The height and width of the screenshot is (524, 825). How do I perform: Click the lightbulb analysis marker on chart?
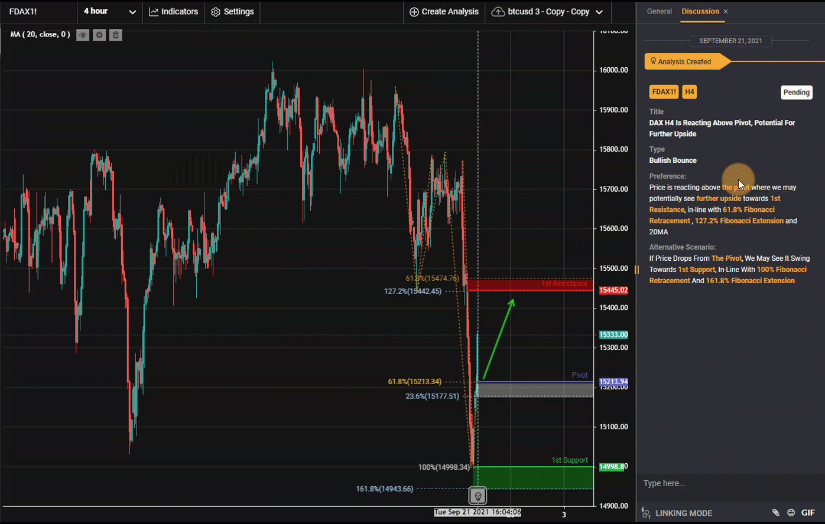(x=478, y=496)
